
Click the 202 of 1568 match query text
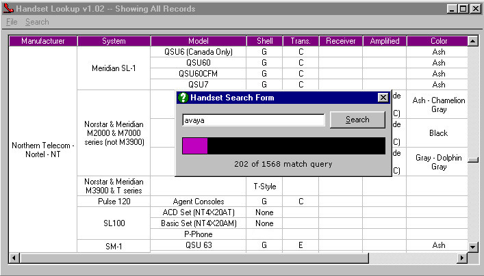pos(283,164)
